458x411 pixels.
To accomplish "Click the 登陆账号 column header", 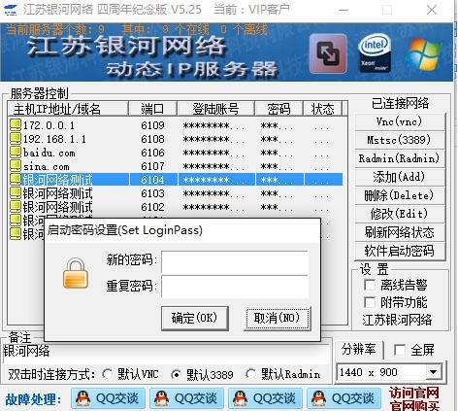I will point(215,109).
